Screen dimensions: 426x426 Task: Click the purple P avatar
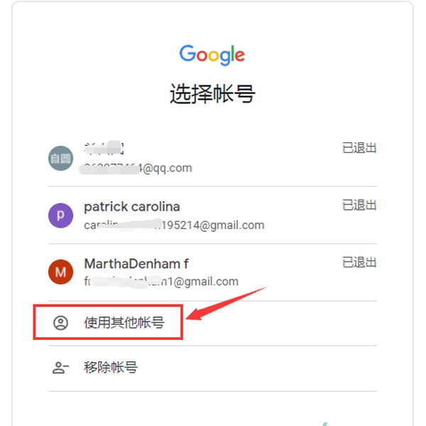60,215
